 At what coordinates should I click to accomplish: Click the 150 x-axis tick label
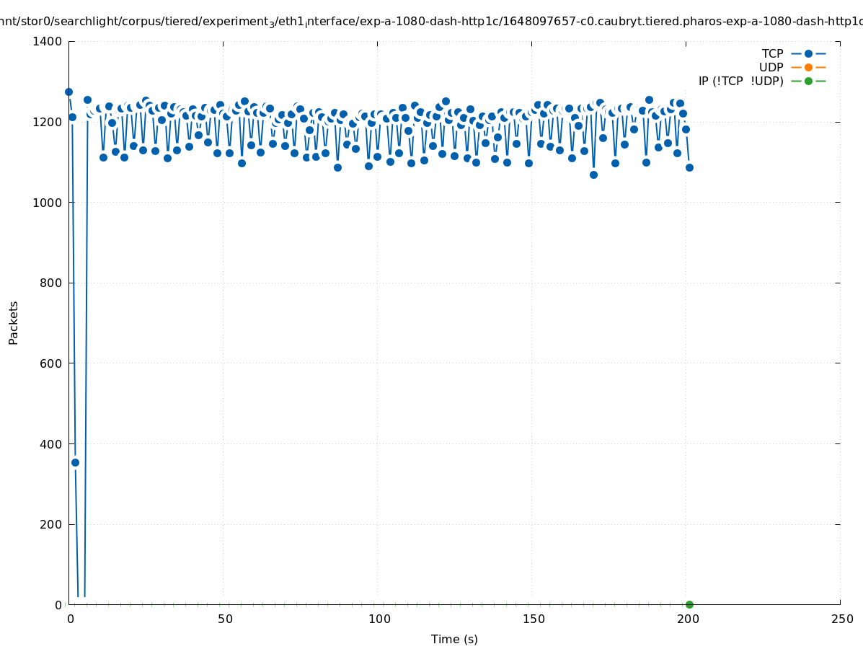pos(533,619)
